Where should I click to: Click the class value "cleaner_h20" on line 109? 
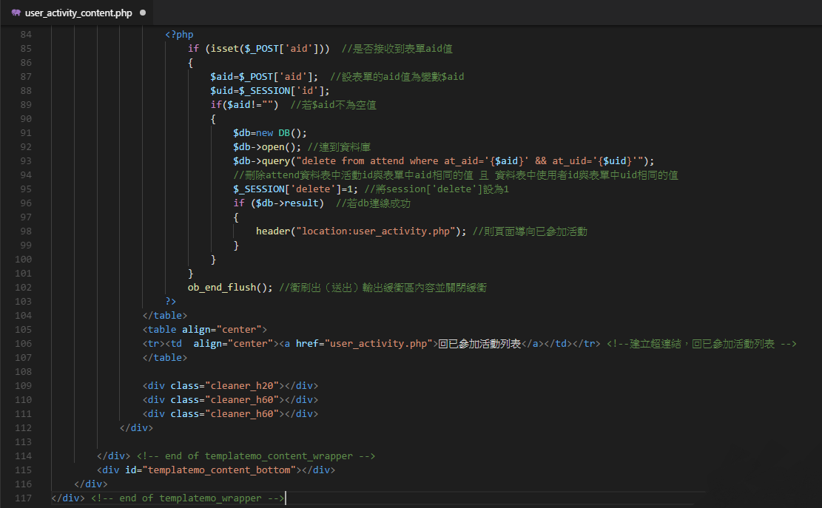(x=242, y=386)
